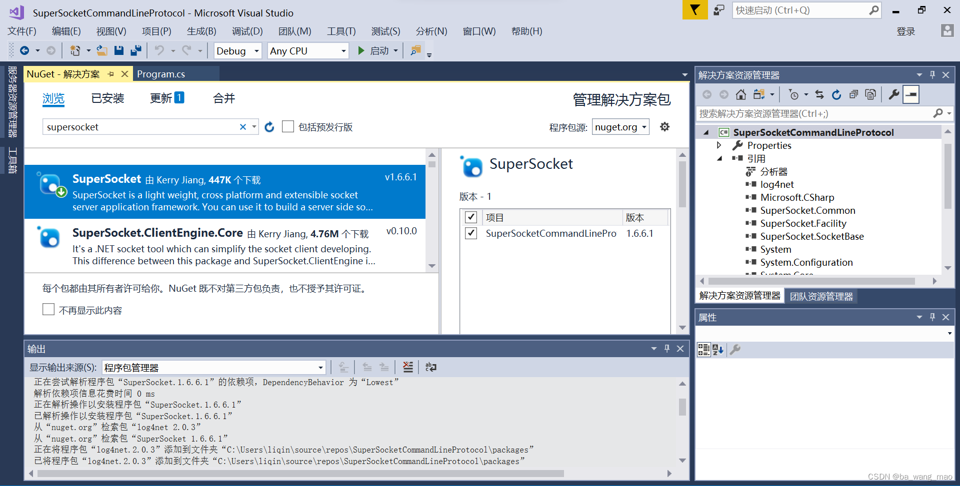Open the 调试(D) menu
Image resolution: width=960 pixels, height=486 pixels.
point(247,31)
